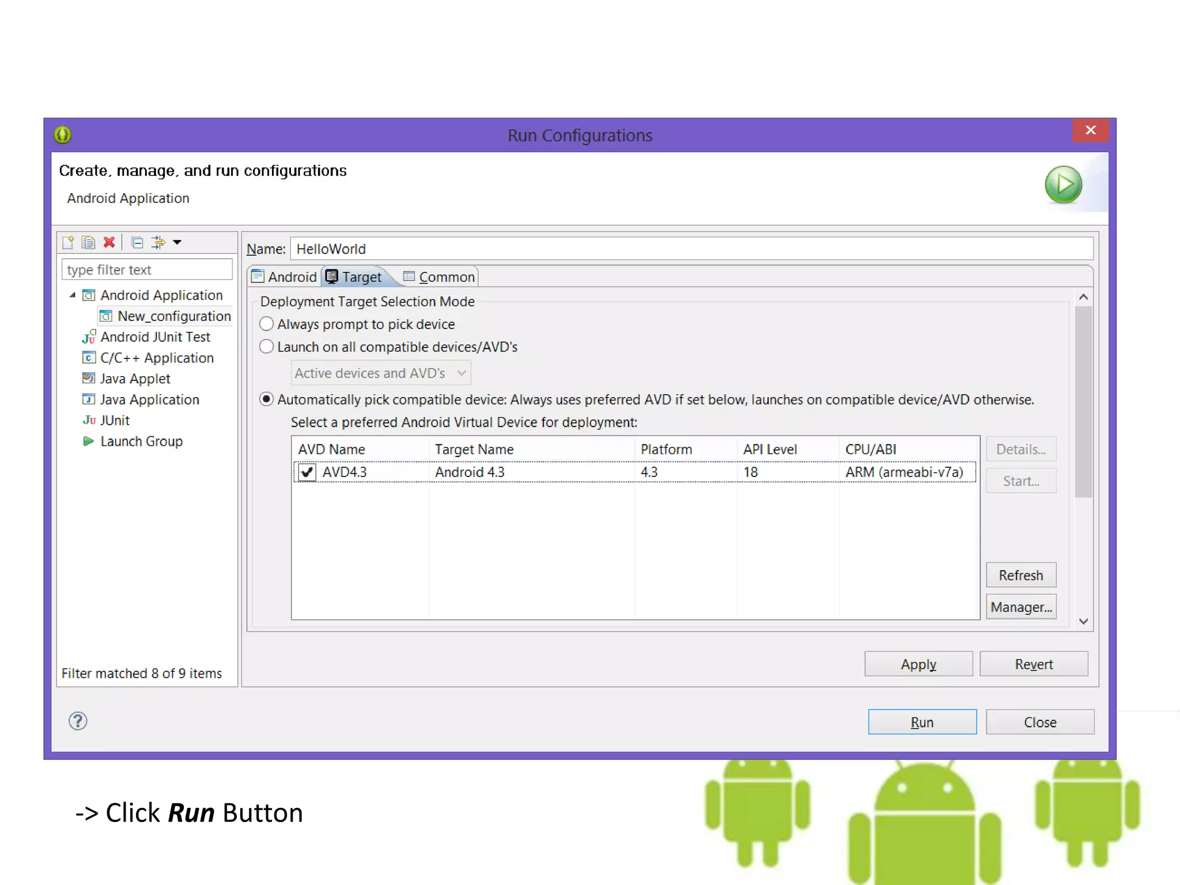Viewport: 1180px width, 885px height.
Task: Click the scrollbar down arrow
Action: 1083,621
